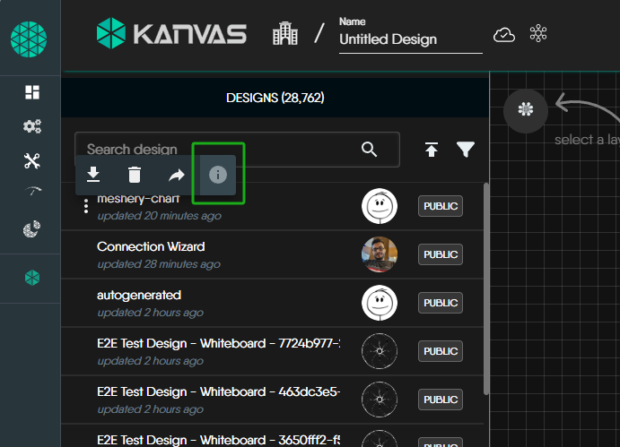Open the lifecycle gears icon in the sidebar

pos(31,126)
